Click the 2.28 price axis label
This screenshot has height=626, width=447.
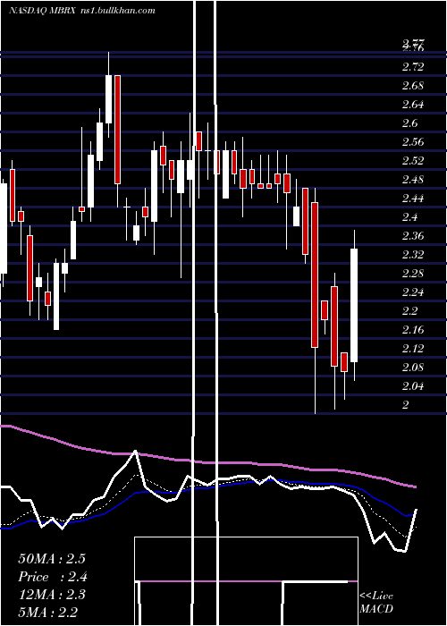tap(413, 273)
